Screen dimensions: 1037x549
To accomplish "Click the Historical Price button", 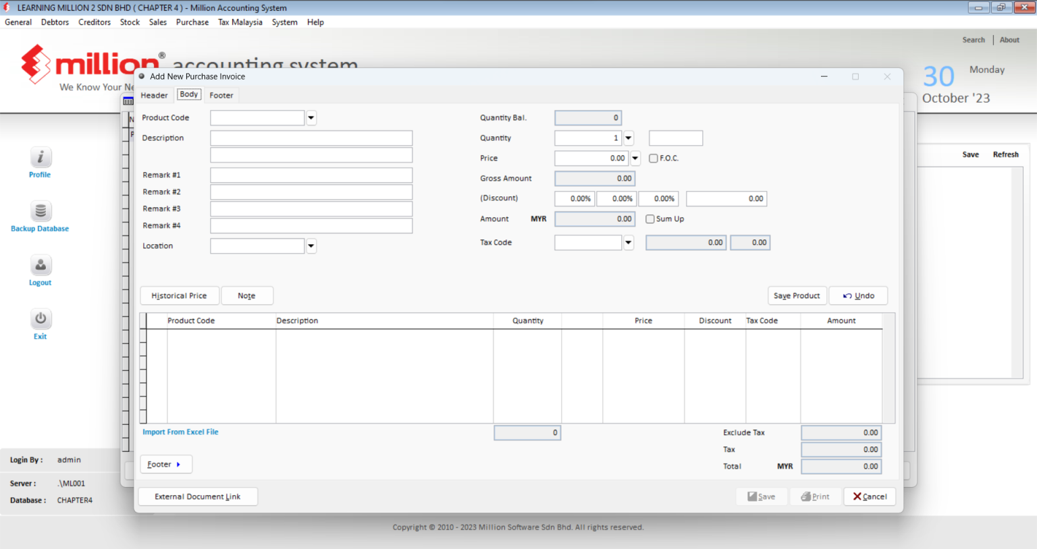I will pos(180,295).
